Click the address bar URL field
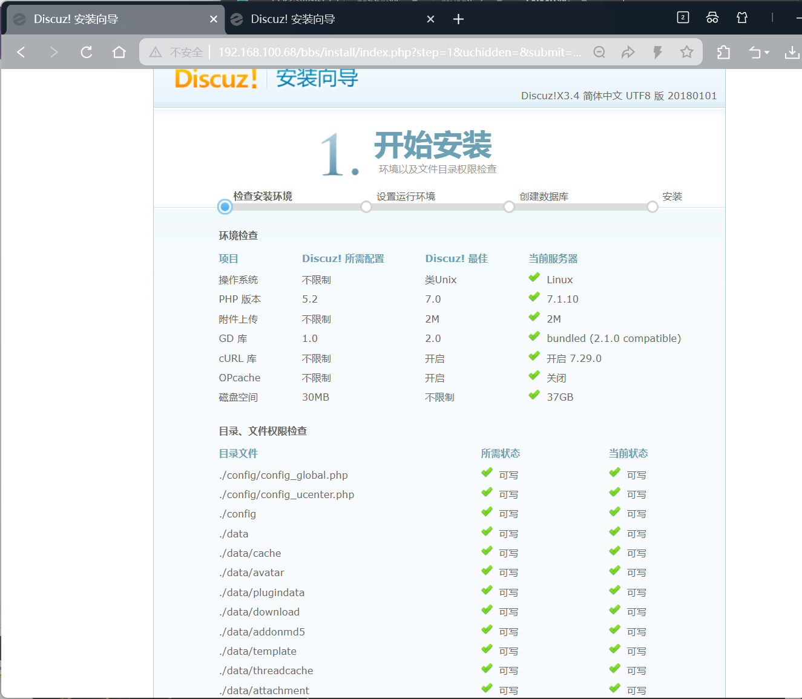This screenshot has width=802, height=699. pyautogui.click(x=399, y=52)
